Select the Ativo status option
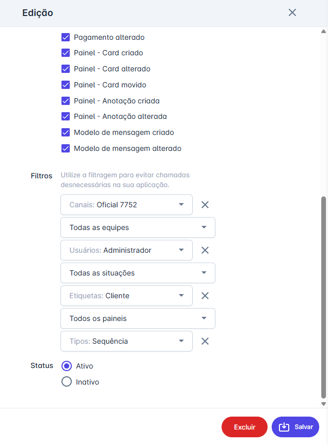 (x=67, y=366)
